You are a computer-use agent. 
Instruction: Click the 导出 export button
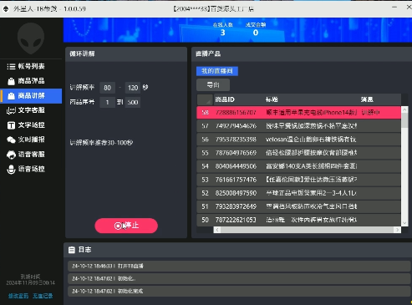(x=213, y=85)
